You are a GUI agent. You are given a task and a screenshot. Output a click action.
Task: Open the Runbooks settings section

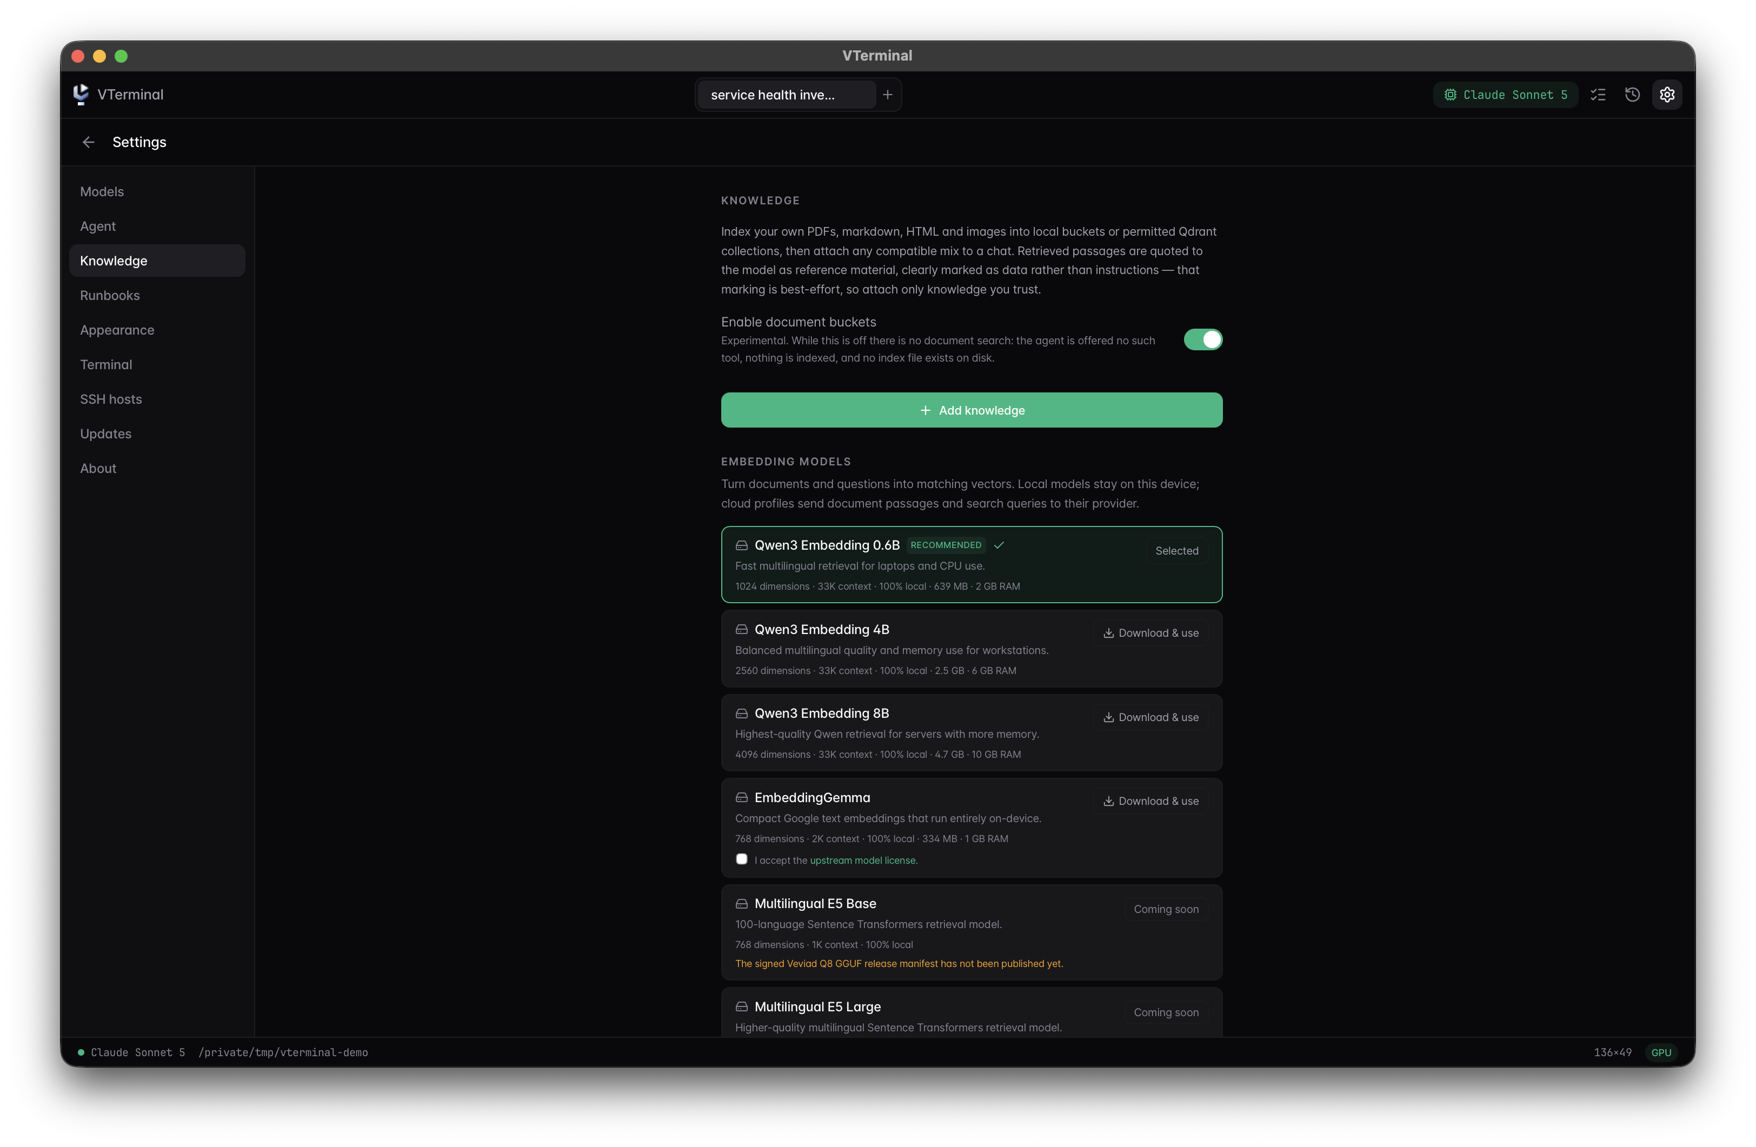pos(157,295)
